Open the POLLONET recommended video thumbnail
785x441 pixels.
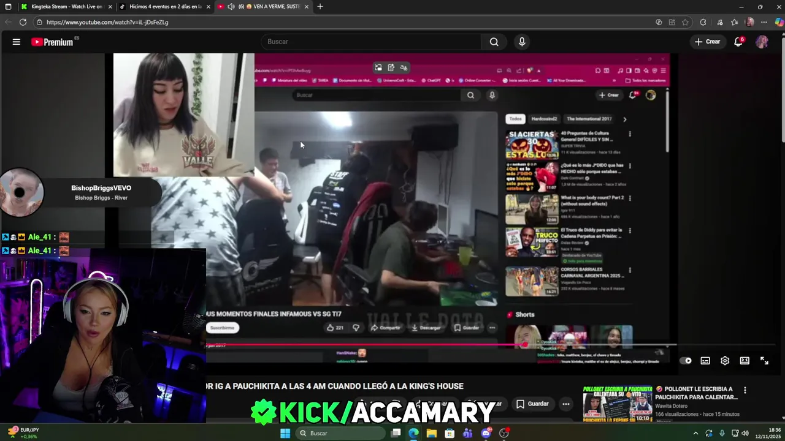point(617,404)
